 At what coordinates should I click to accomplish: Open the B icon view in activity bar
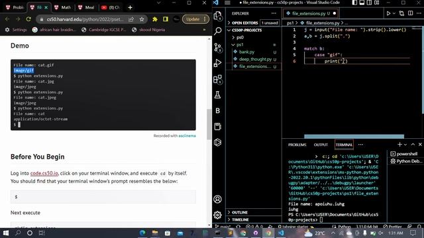(218, 110)
